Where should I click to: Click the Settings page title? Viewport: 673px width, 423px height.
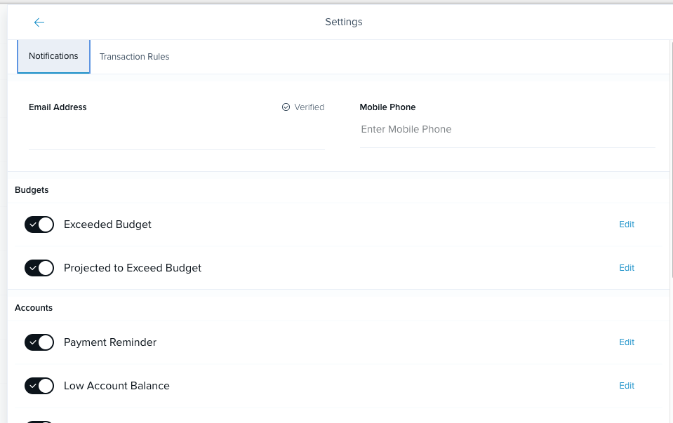(343, 22)
